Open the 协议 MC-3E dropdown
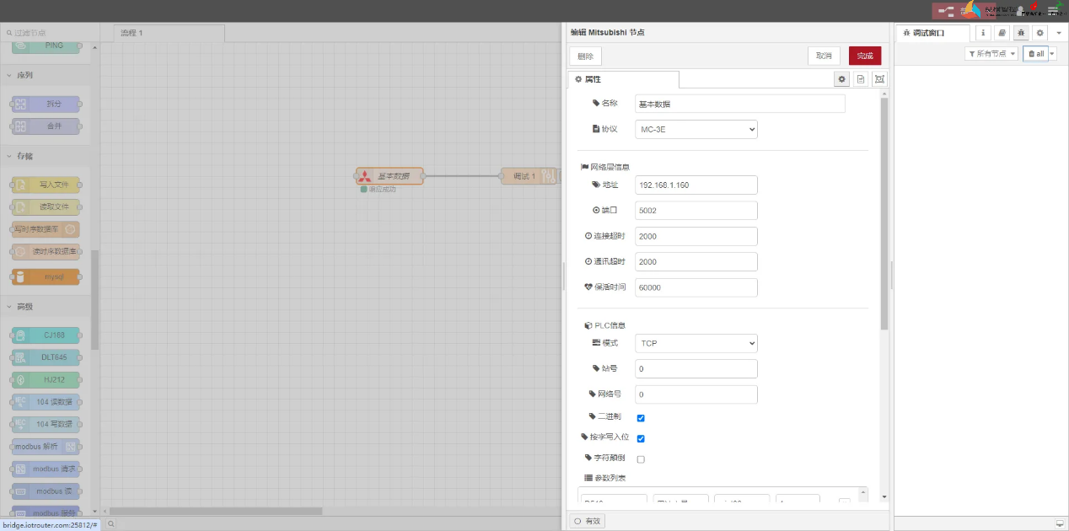Screen dimensions: 1069x531 [696, 129]
